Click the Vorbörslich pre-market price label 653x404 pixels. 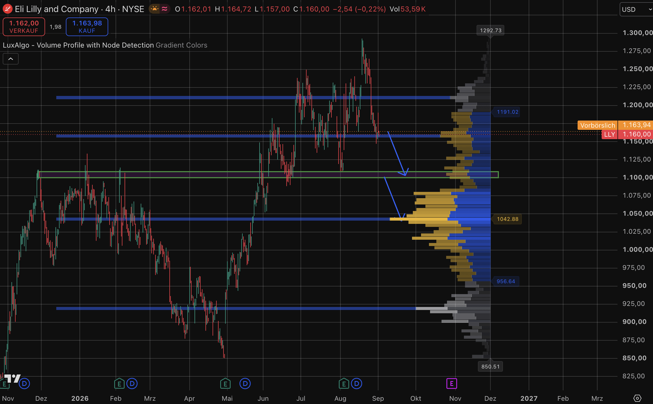tap(598, 125)
